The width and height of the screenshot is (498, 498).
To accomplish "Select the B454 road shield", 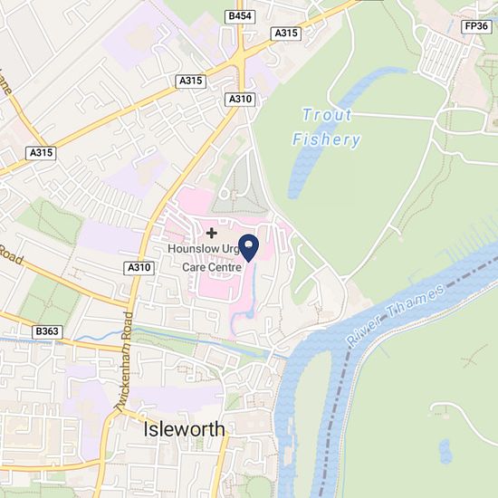I will pyautogui.click(x=240, y=16).
